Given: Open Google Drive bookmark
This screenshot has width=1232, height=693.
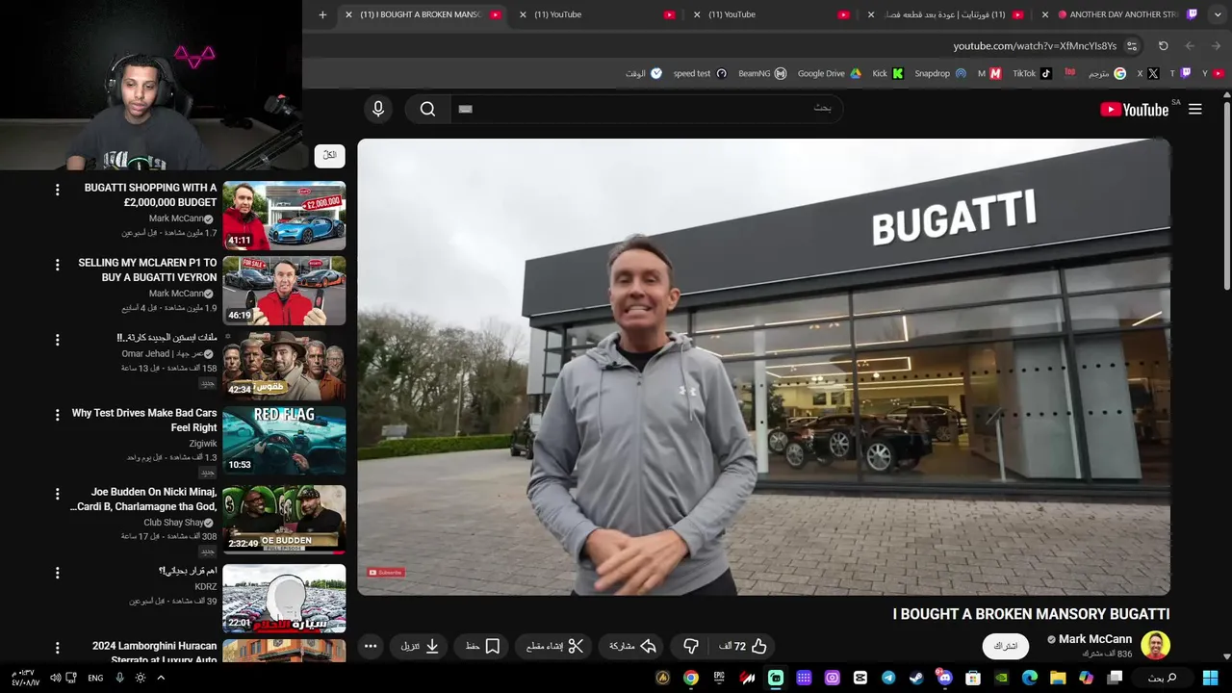Looking at the screenshot, I should 829,73.
